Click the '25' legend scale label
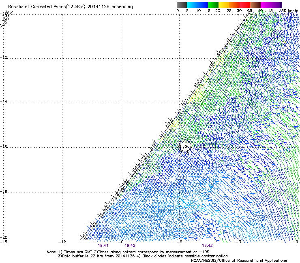Image resolution: width=300 pixels, height=263 pixels. [229, 11]
